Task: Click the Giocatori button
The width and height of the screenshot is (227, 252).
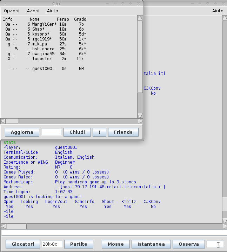Action: [x=23, y=244]
